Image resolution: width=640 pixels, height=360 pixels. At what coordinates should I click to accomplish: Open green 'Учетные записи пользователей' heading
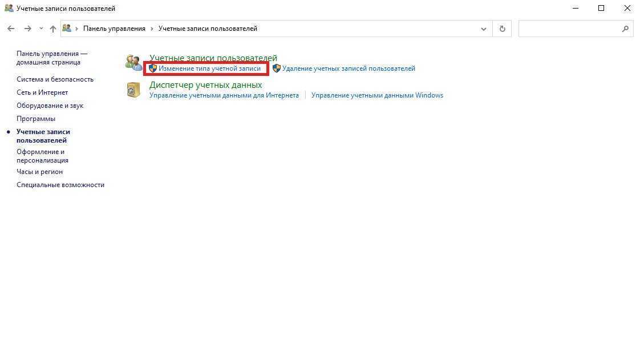tap(213, 58)
